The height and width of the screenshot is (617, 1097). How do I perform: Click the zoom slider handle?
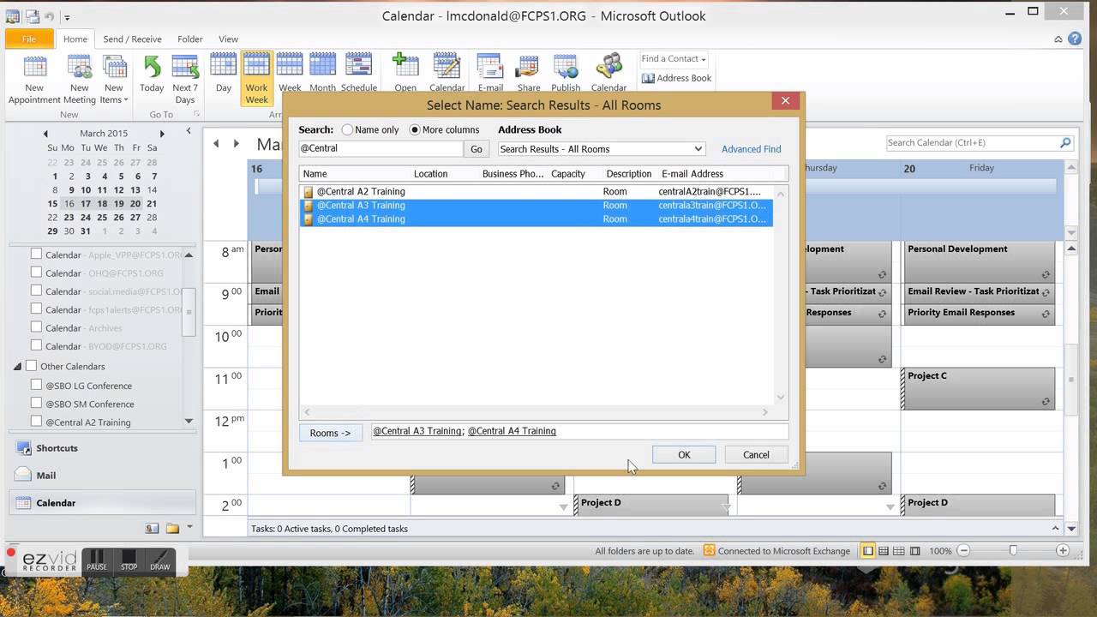[1013, 551]
